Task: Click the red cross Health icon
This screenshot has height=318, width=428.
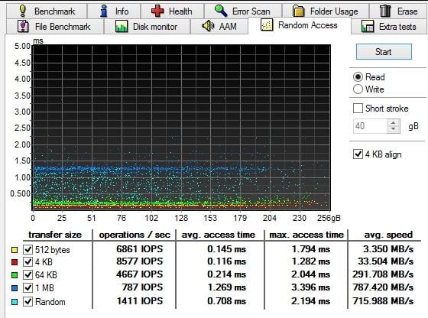Action: click(157, 11)
